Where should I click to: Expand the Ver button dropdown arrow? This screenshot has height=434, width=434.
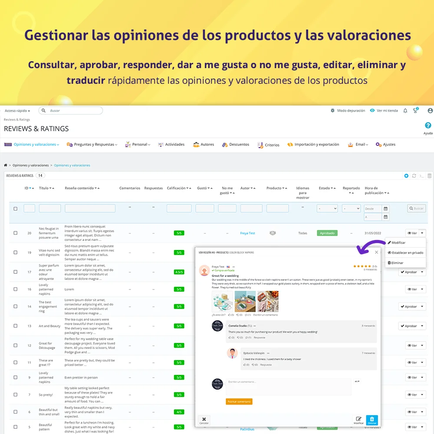coord(423,233)
